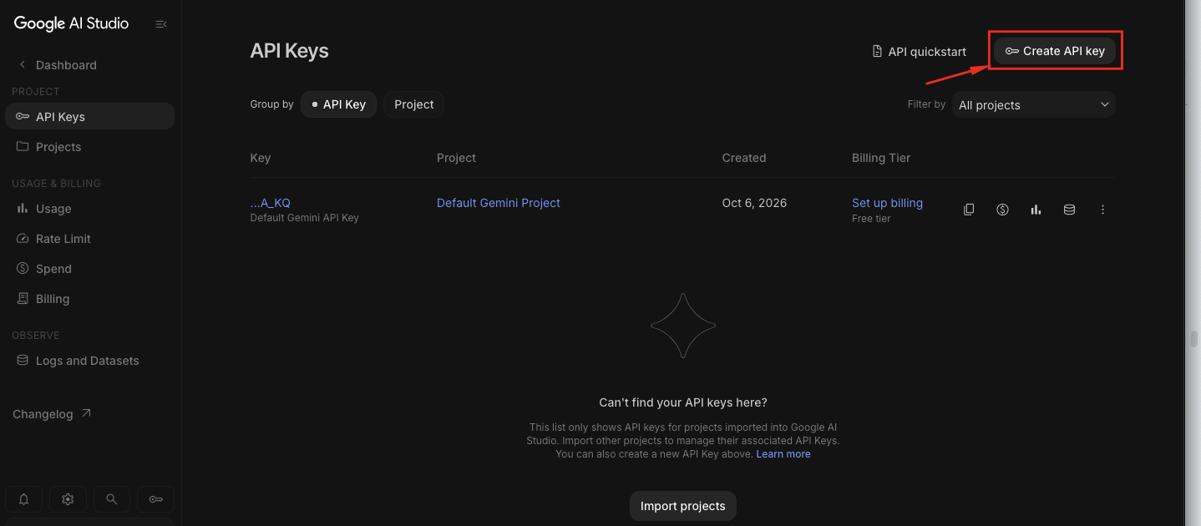Group by API Key
The height and width of the screenshot is (526, 1201).
(x=339, y=104)
